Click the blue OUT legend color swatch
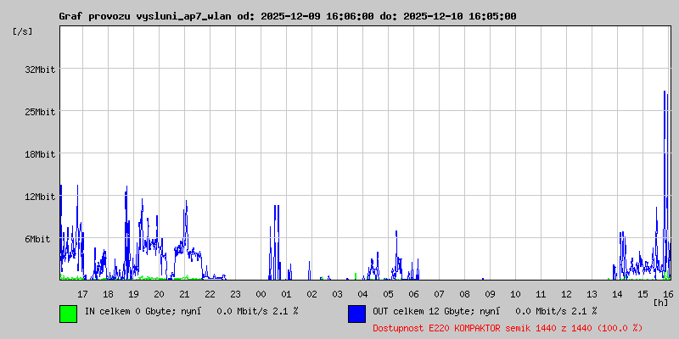 pos(356,314)
